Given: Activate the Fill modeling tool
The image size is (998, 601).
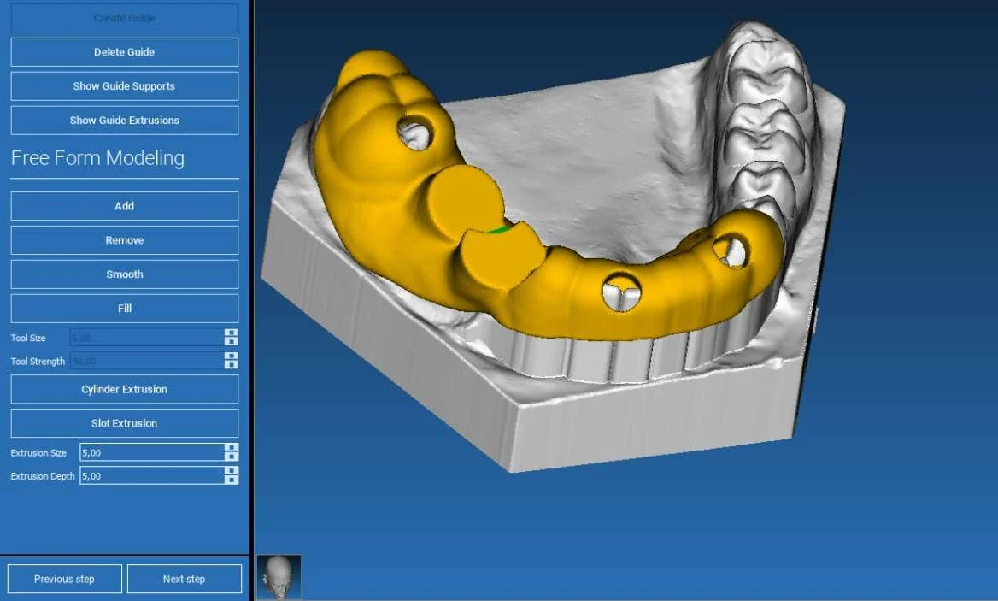Looking at the screenshot, I should click(125, 308).
